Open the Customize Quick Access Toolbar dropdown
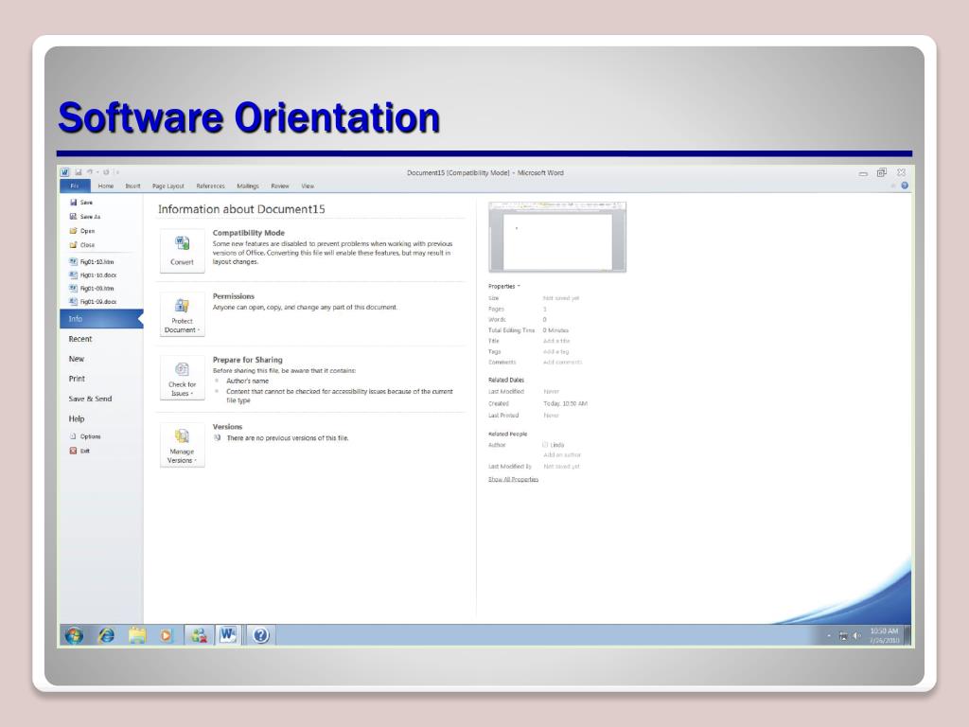The image size is (969, 727). (116, 172)
